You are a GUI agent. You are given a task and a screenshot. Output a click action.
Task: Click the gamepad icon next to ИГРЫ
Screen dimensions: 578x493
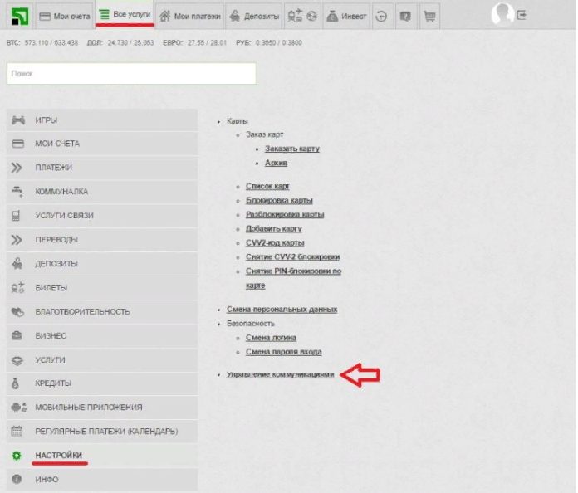[17, 120]
